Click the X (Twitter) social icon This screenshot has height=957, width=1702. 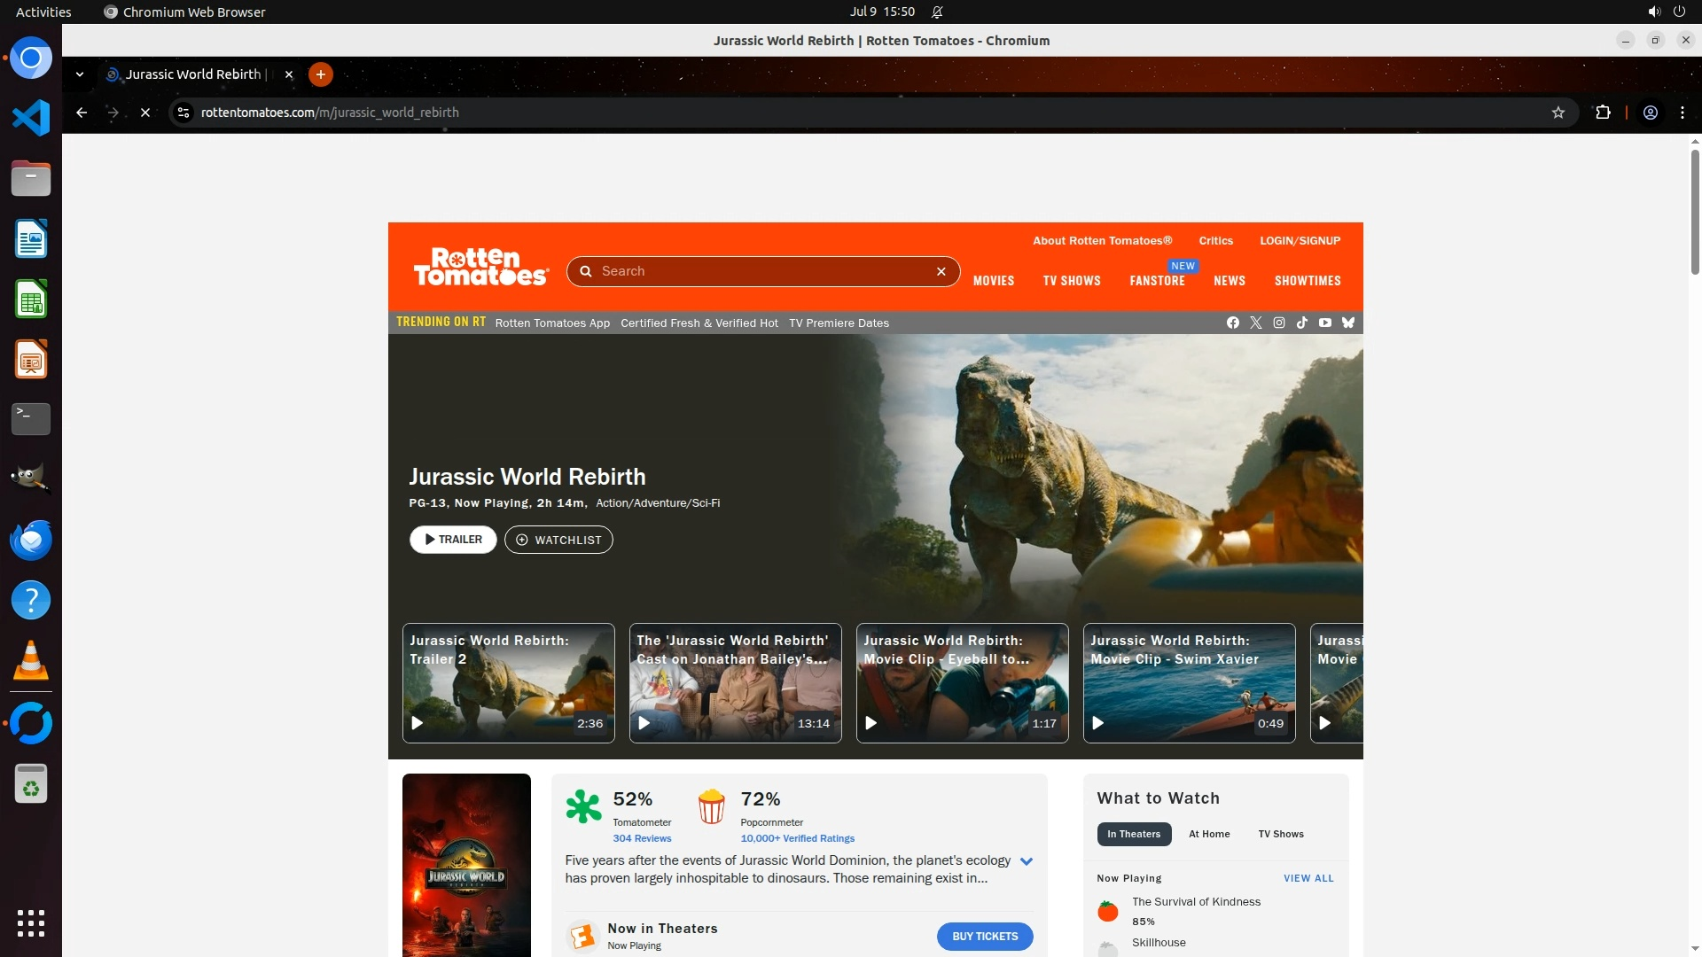(1255, 323)
